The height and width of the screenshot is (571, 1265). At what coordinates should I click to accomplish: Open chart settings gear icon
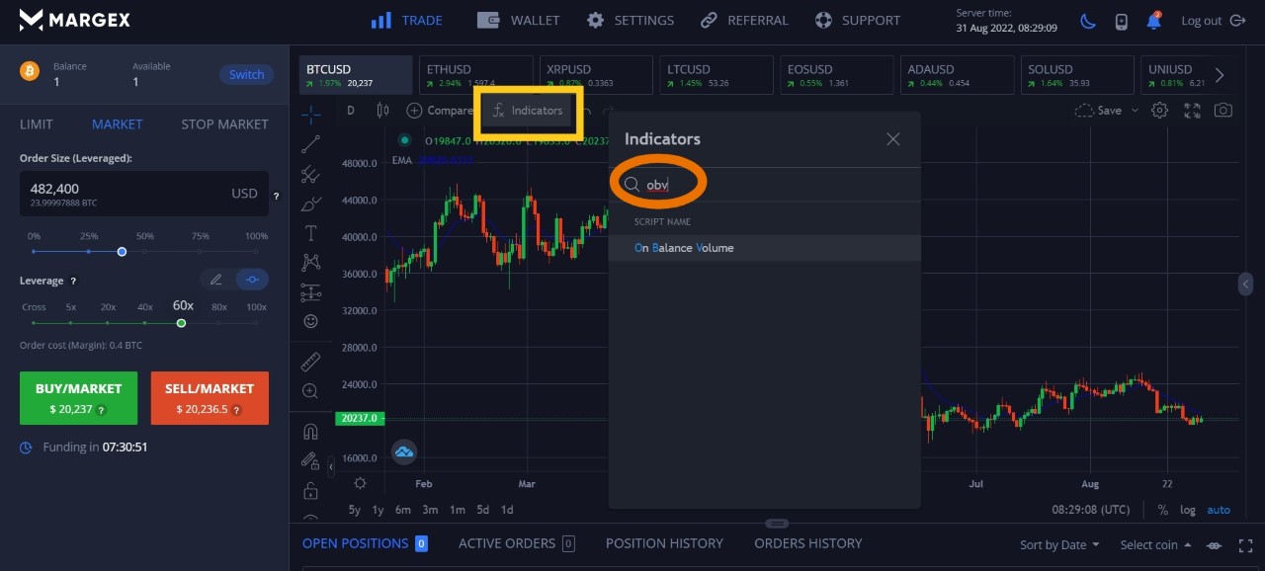[1160, 111]
